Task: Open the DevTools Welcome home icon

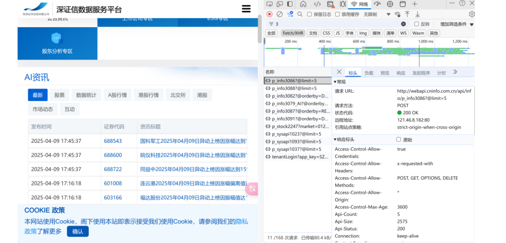Action: coord(303,4)
